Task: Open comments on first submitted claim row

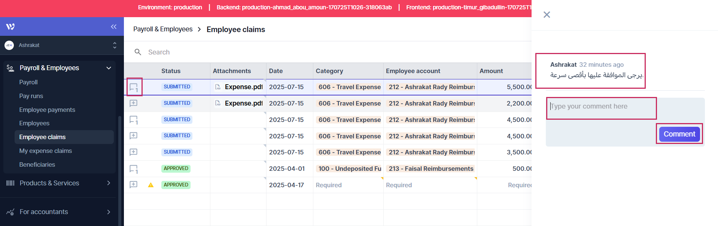Action: point(134,87)
